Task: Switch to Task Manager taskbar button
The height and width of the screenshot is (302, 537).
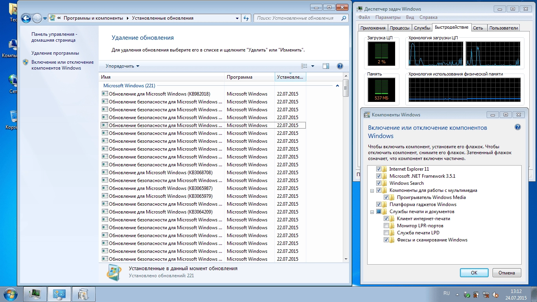Action: [x=35, y=294]
